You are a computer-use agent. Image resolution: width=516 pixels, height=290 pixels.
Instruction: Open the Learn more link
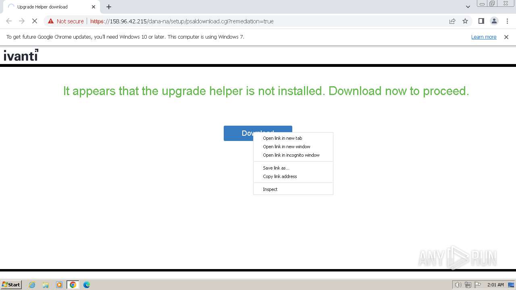coord(484,37)
